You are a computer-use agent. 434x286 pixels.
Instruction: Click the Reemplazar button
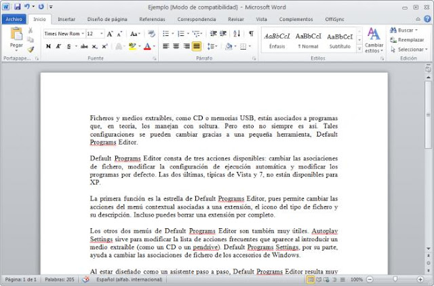407,40
